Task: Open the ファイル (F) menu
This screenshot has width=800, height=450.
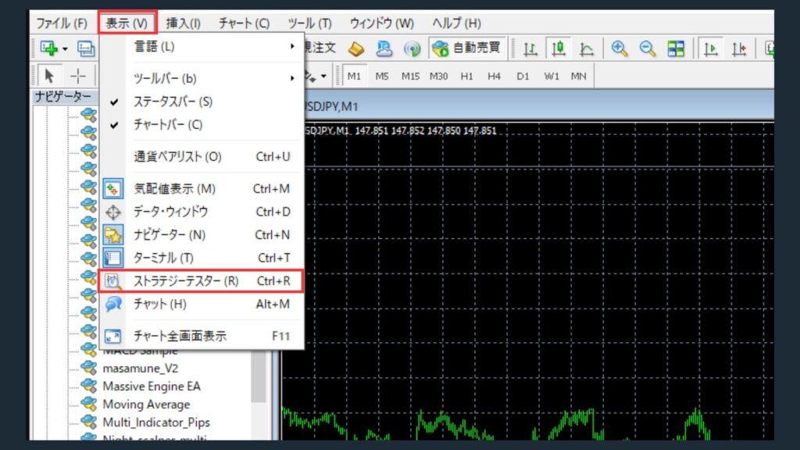Action: point(62,23)
